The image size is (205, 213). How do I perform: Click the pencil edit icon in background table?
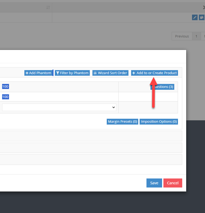[x=195, y=17]
